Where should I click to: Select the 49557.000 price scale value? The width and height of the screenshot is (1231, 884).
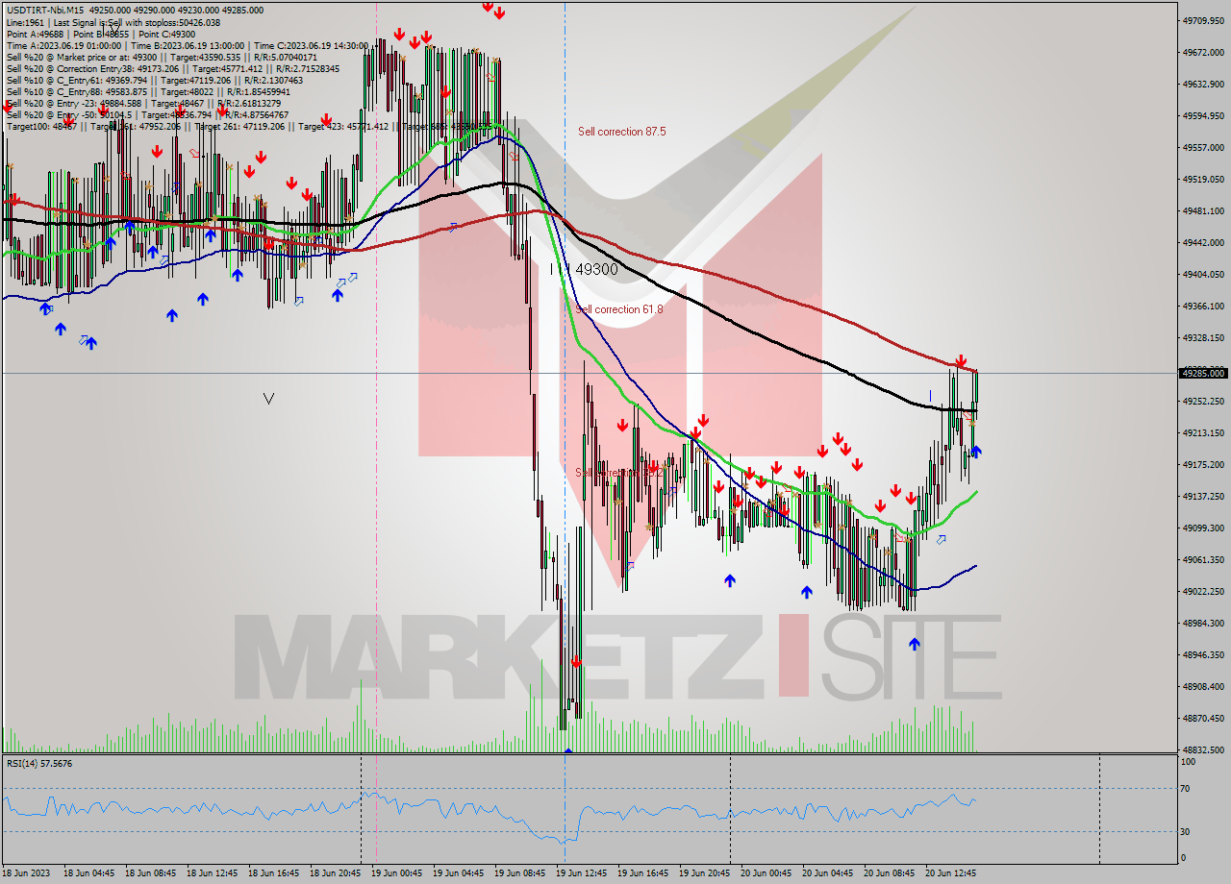1201,147
